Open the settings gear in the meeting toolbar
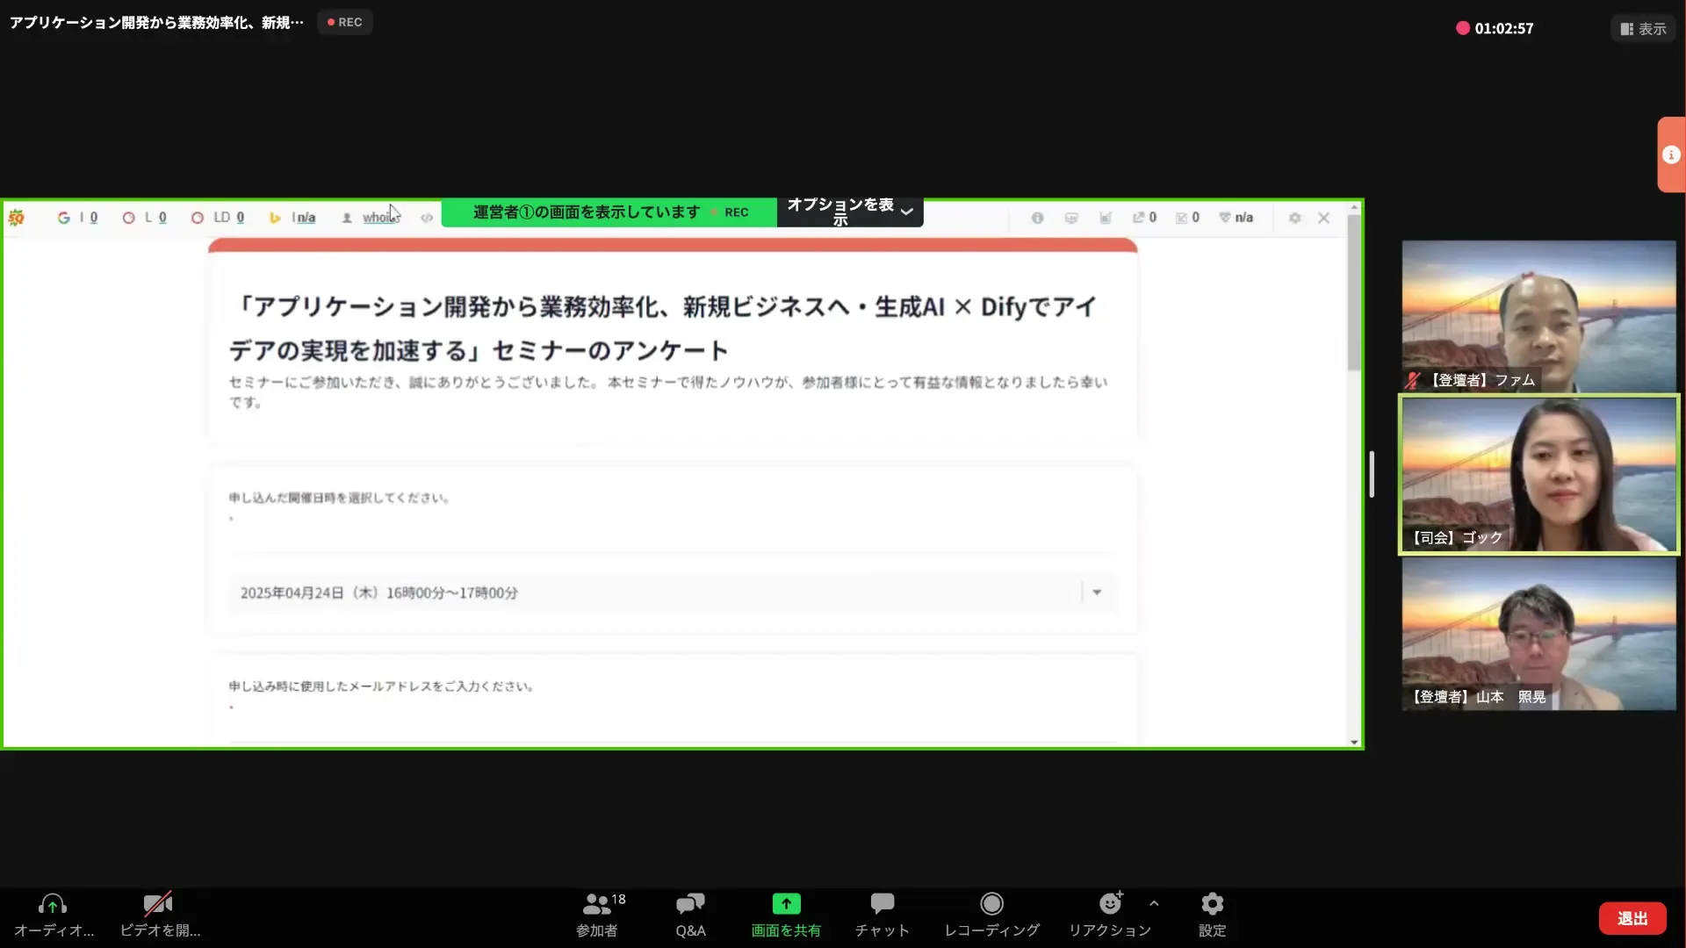Image resolution: width=1686 pixels, height=948 pixels. tap(1212, 916)
